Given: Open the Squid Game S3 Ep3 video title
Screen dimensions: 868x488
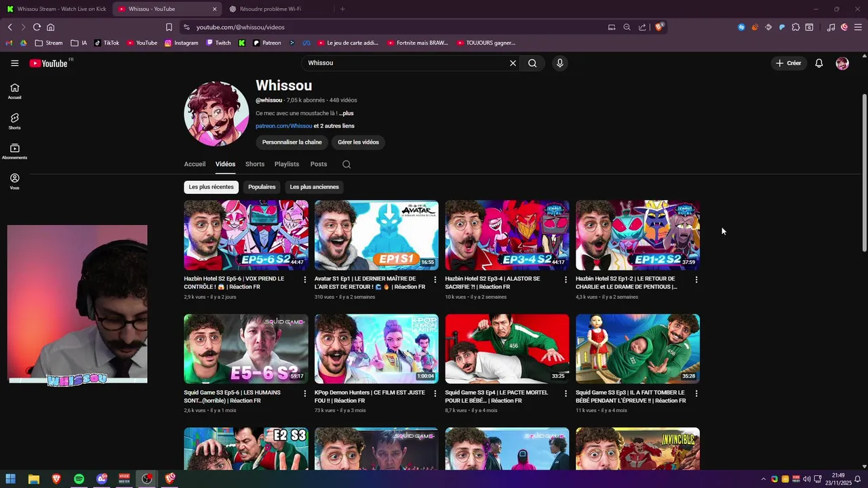Looking at the screenshot, I should click(x=631, y=396).
